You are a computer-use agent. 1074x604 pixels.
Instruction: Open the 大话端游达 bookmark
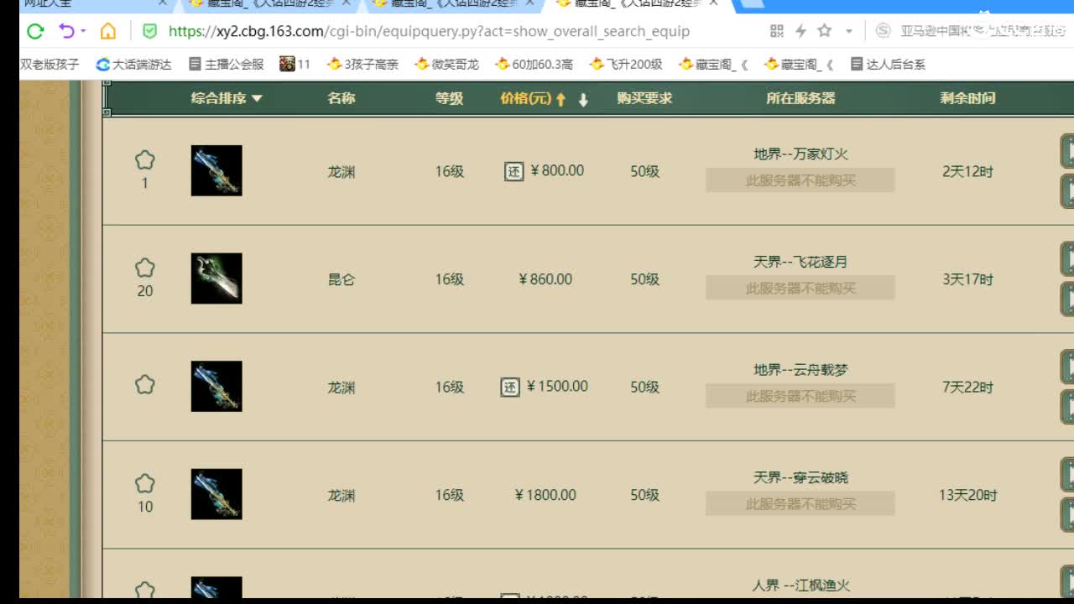pos(134,64)
